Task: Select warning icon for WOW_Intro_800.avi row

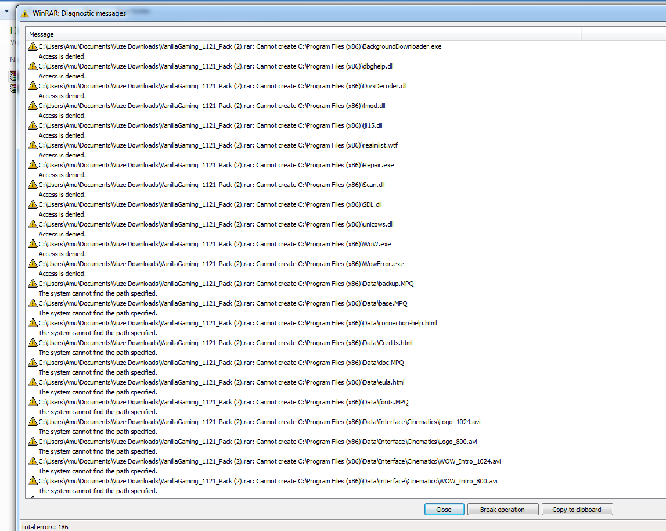Action: (x=33, y=481)
